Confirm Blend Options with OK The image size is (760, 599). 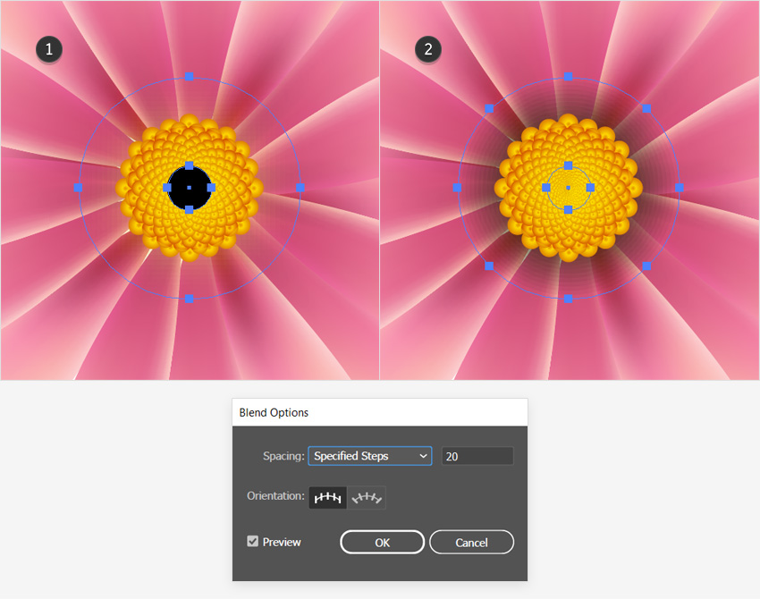pos(382,543)
